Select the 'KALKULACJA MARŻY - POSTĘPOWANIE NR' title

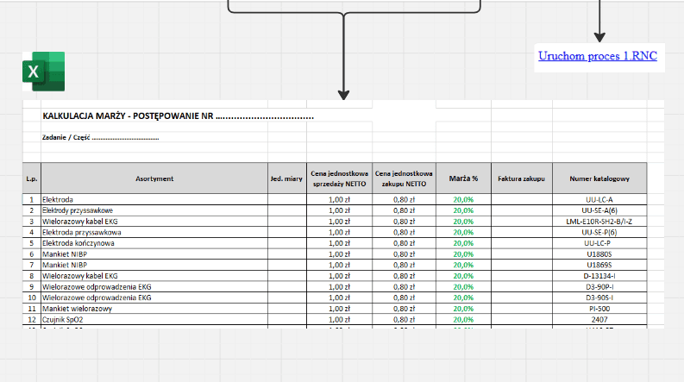178,116
